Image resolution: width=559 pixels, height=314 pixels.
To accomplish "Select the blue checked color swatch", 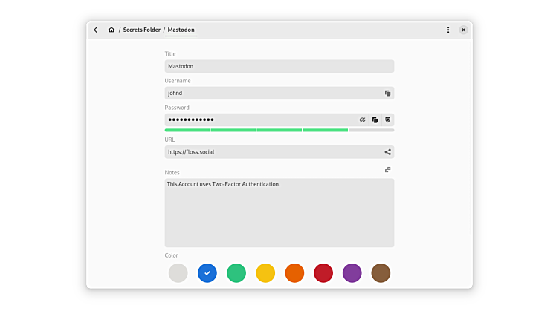I will click(207, 273).
